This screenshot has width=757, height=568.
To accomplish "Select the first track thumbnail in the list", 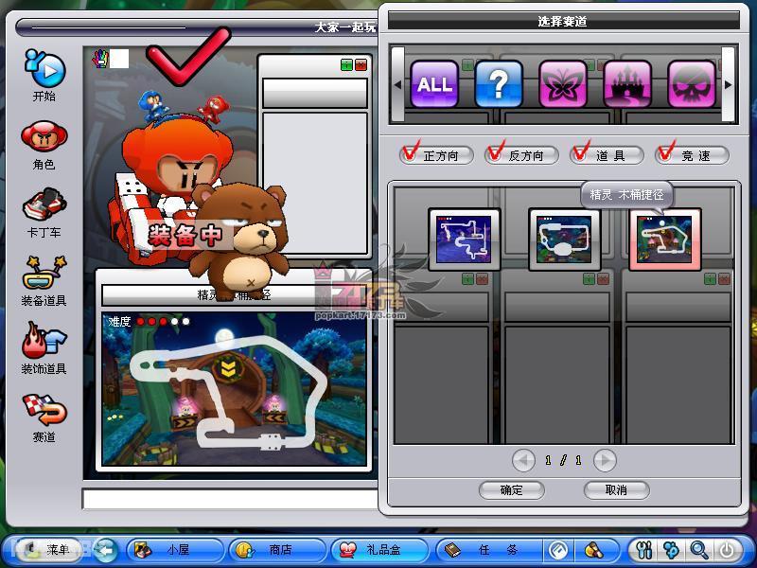I will 464,240.
